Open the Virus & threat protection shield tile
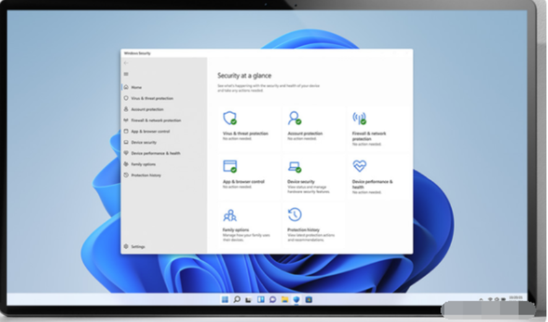548x322 pixels. (229, 118)
